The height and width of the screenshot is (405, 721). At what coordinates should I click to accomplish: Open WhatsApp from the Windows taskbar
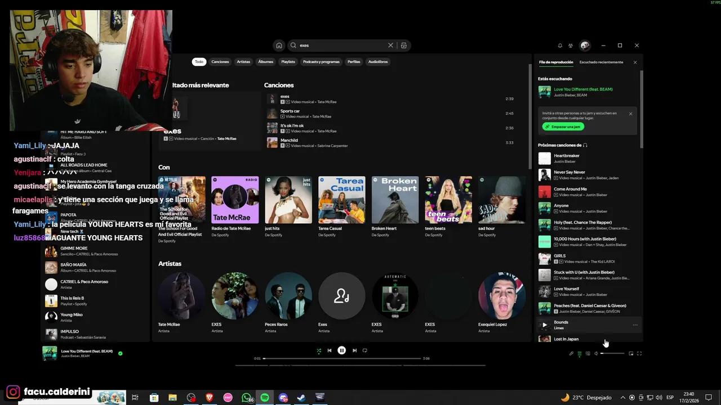click(247, 398)
